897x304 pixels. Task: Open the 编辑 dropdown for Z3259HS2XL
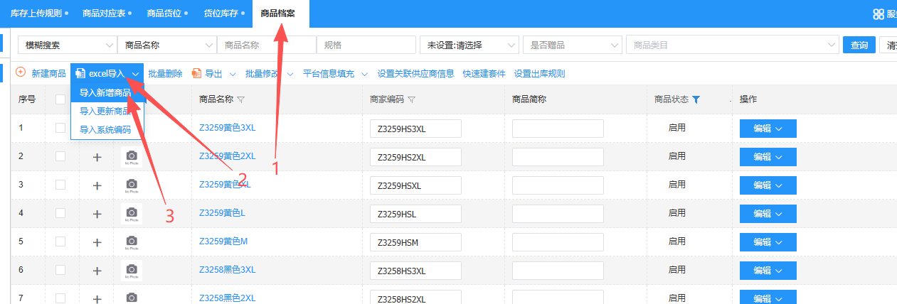point(768,157)
